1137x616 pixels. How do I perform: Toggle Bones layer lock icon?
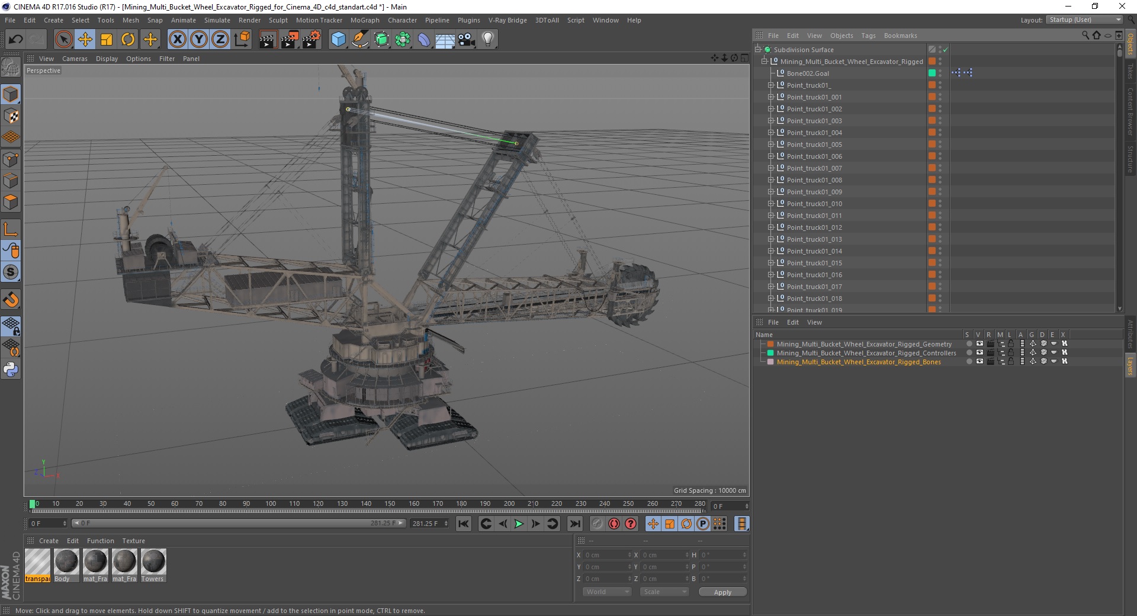click(1011, 362)
